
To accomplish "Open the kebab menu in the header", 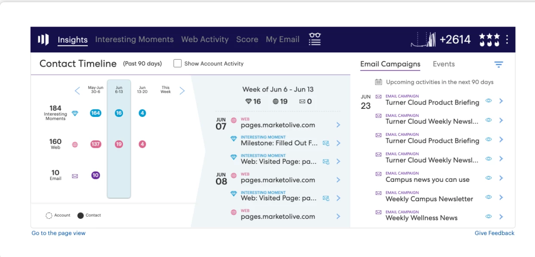I will (507, 40).
